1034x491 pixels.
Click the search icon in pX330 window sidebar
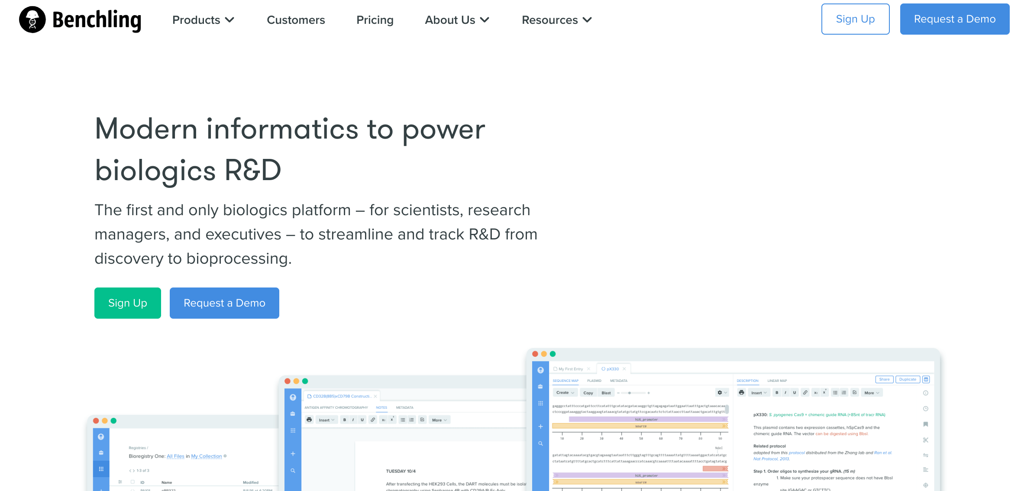[x=540, y=443]
